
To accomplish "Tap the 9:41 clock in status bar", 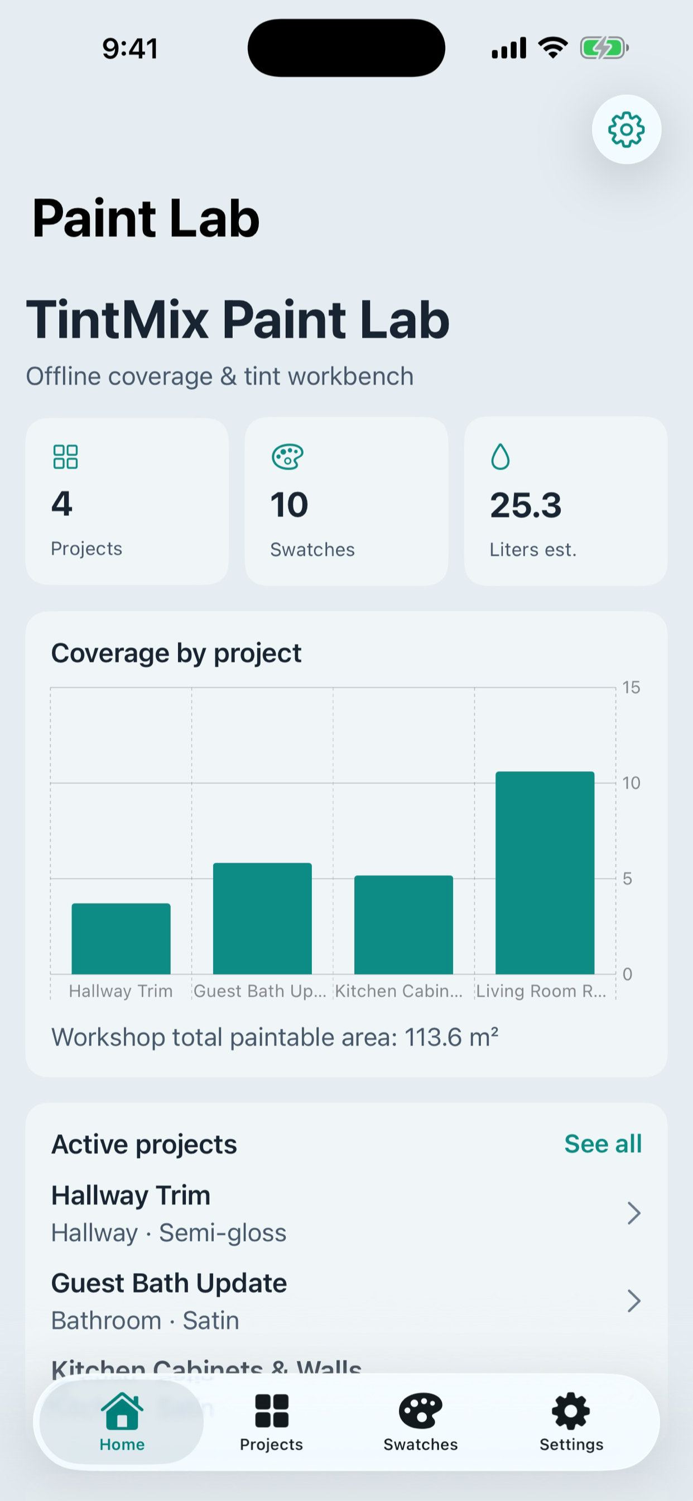I will pyautogui.click(x=131, y=49).
